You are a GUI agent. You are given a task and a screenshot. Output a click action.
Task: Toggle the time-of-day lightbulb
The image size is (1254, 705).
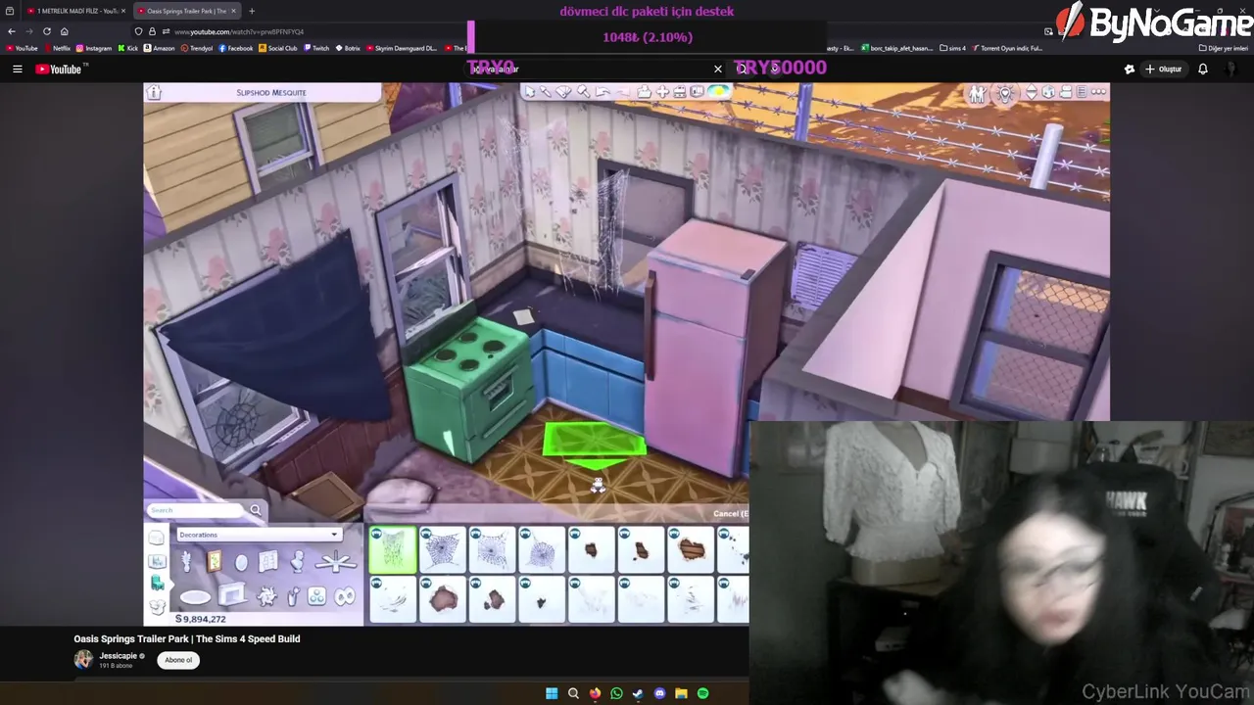[1005, 93]
